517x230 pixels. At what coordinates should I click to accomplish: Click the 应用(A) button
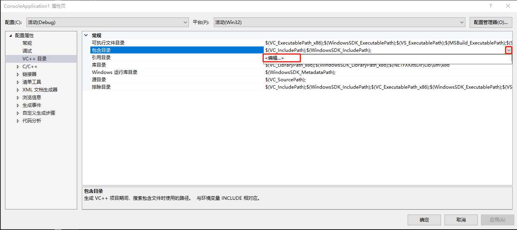(497, 220)
